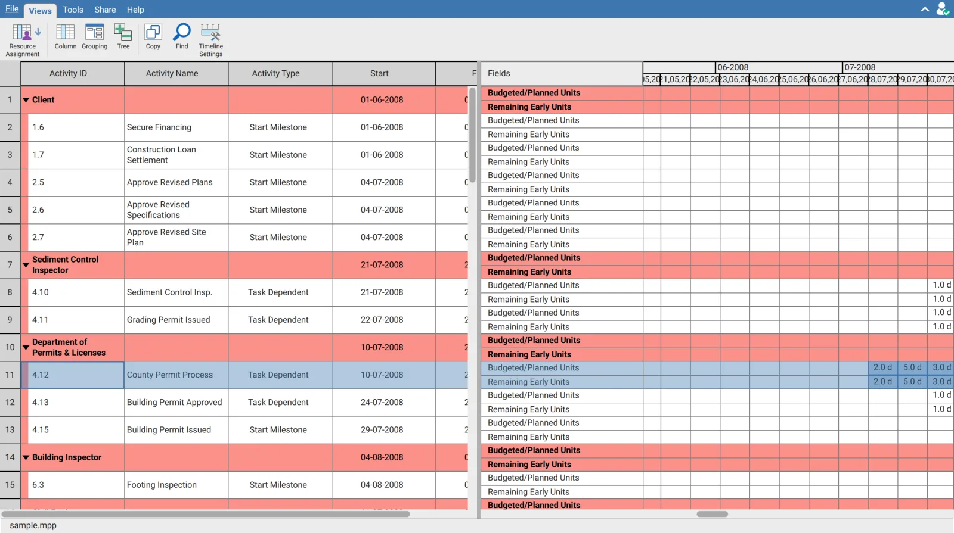Open the Grouping tool
Screen dimensions: 954x533
pyautogui.click(x=94, y=37)
